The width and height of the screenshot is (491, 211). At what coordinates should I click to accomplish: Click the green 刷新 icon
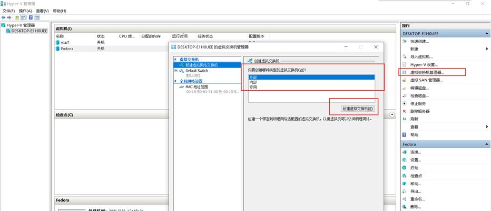pos(404,119)
